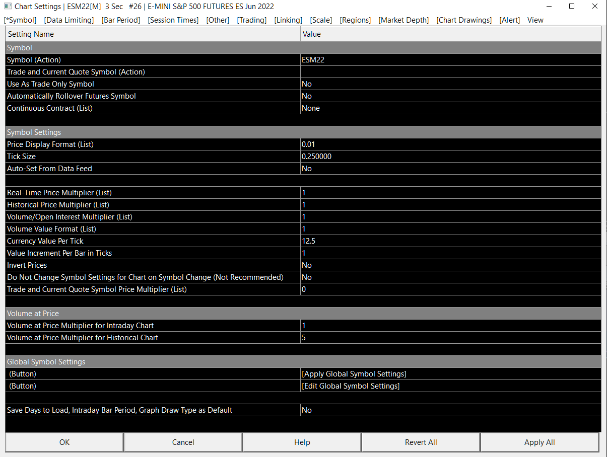Click the Value column header
The image size is (607, 457).
coord(450,34)
